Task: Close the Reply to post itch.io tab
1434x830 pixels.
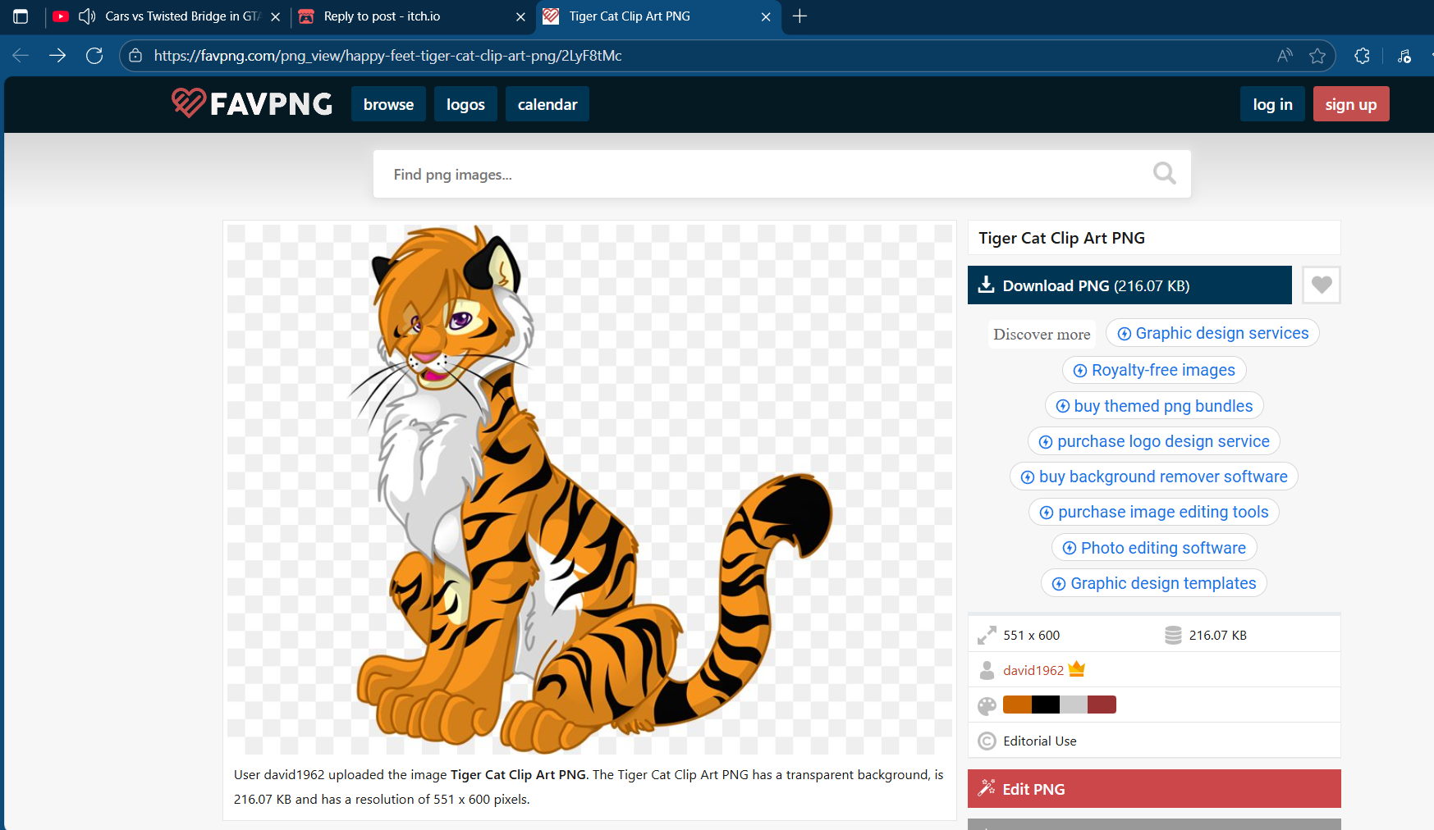Action: coord(520,16)
